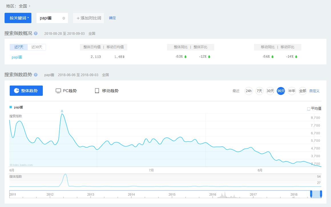Switch time range to 半年
Viewport: 331px width, 207px height.
292,91
